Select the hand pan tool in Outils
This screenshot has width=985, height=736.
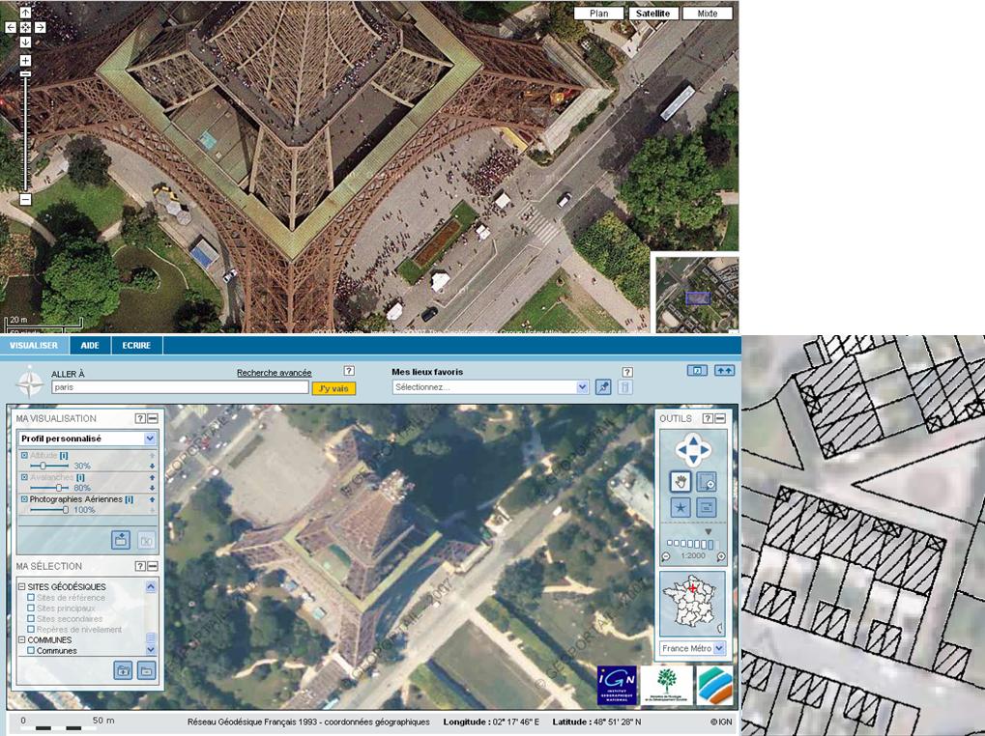tap(681, 482)
